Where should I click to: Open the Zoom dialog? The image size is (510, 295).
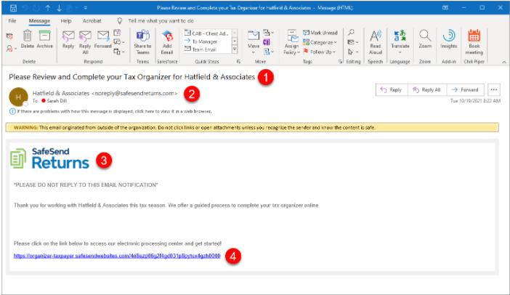pyautogui.click(x=425, y=40)
